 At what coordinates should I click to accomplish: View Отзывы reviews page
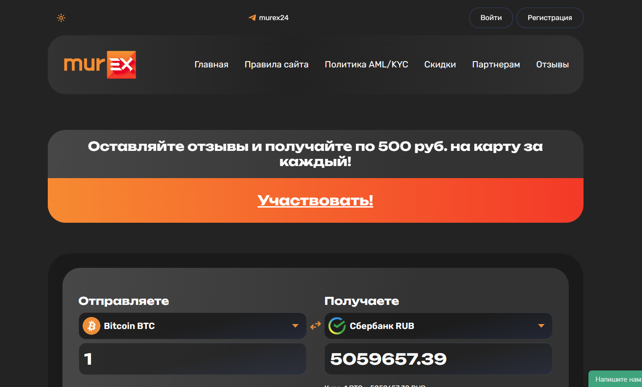coord(552,65)
